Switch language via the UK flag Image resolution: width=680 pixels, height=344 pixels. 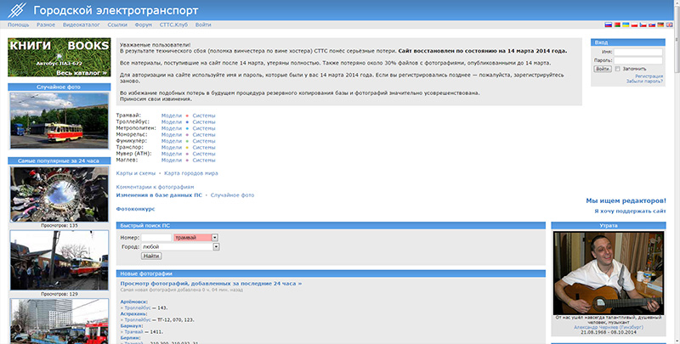[x=669, y=25]
